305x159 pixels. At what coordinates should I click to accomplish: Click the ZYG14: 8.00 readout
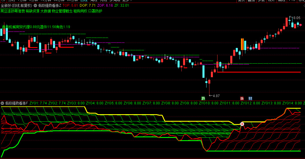pyautogui.click(x=292, y=103)
